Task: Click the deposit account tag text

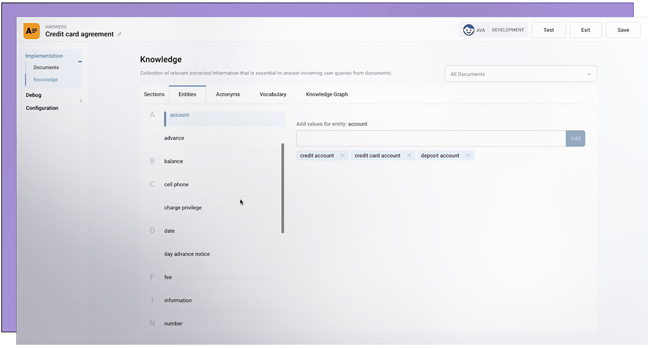Action: tap(440, 156)
